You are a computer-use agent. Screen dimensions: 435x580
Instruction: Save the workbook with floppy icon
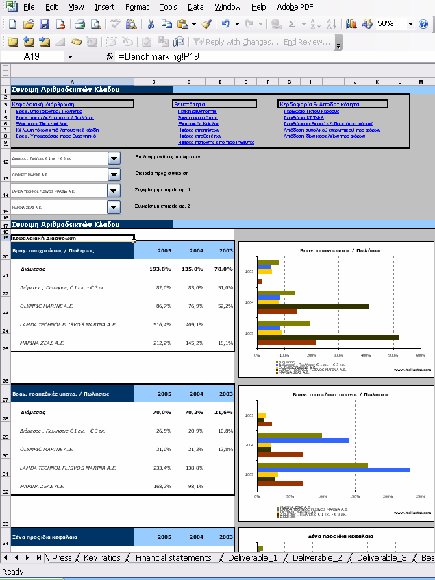45,24
